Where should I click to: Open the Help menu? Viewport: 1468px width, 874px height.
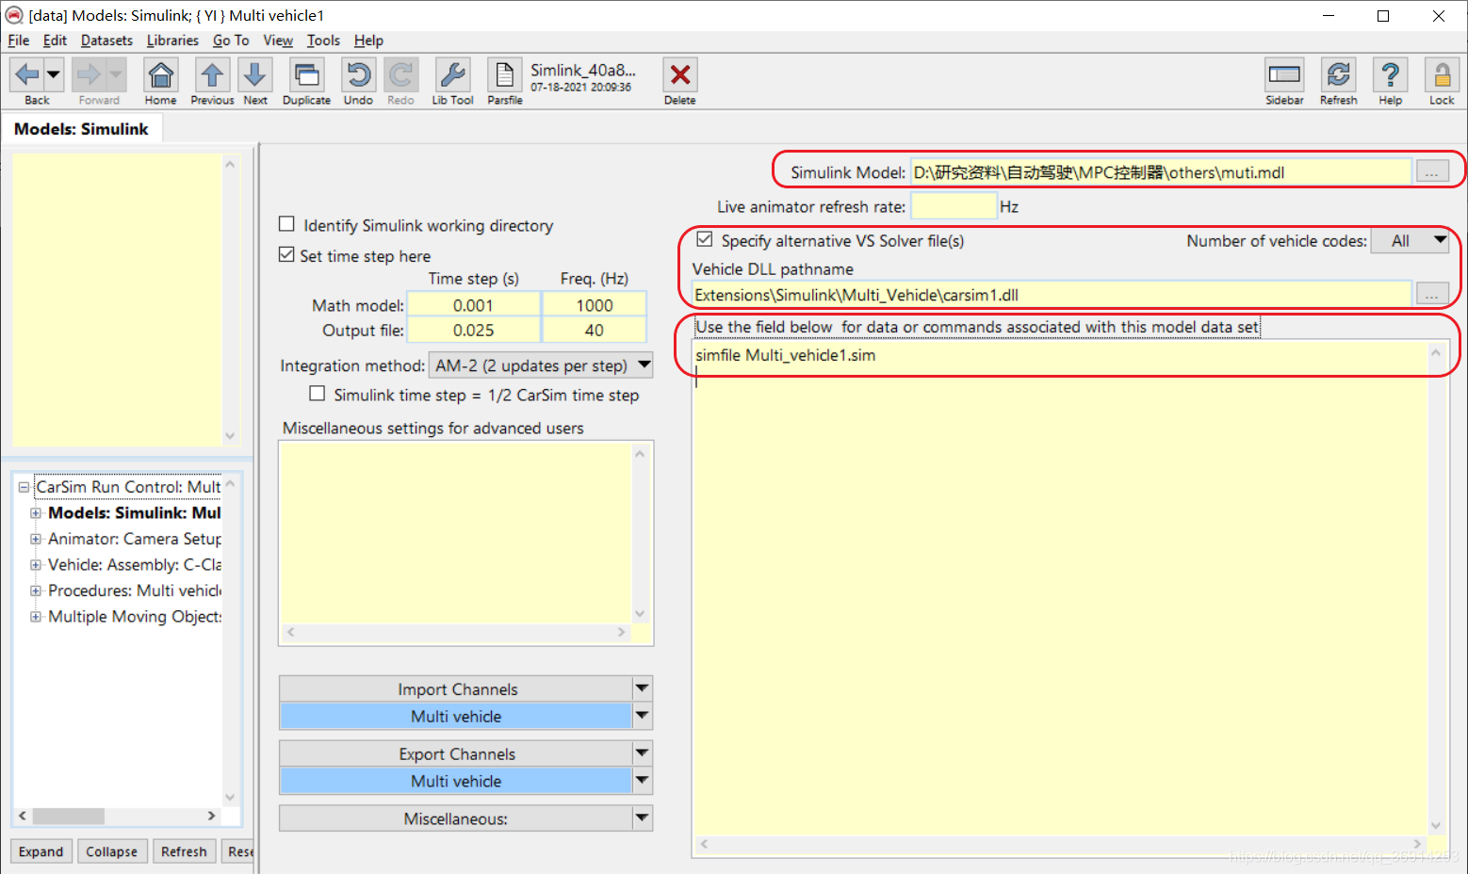pyautogui.click(x=368, y=40)
